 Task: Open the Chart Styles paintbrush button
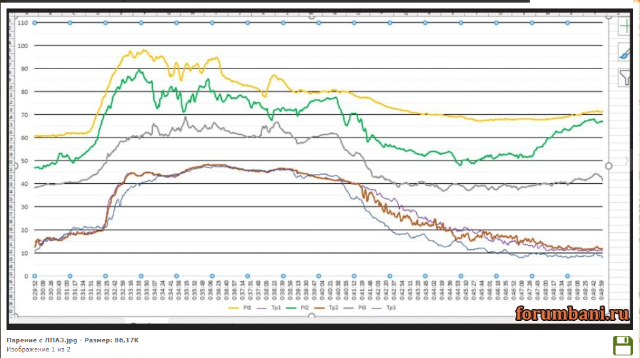click(x=624, y=52)
